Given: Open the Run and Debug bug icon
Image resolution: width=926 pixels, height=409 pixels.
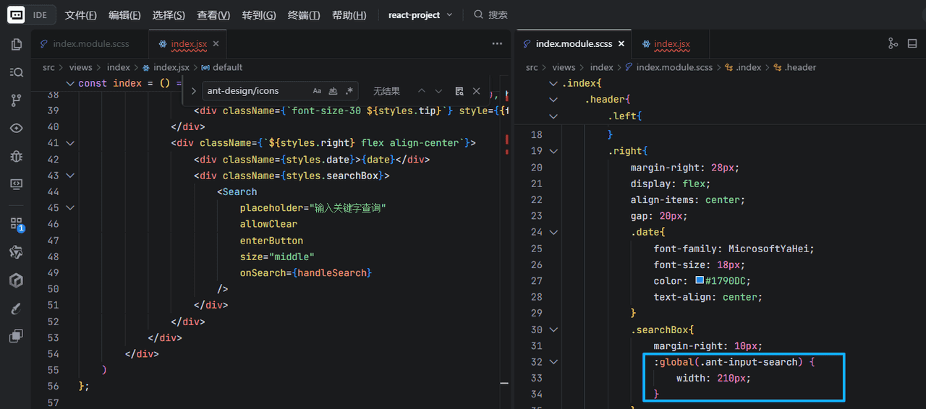Looking at the screenshot, I should [16, 156].
